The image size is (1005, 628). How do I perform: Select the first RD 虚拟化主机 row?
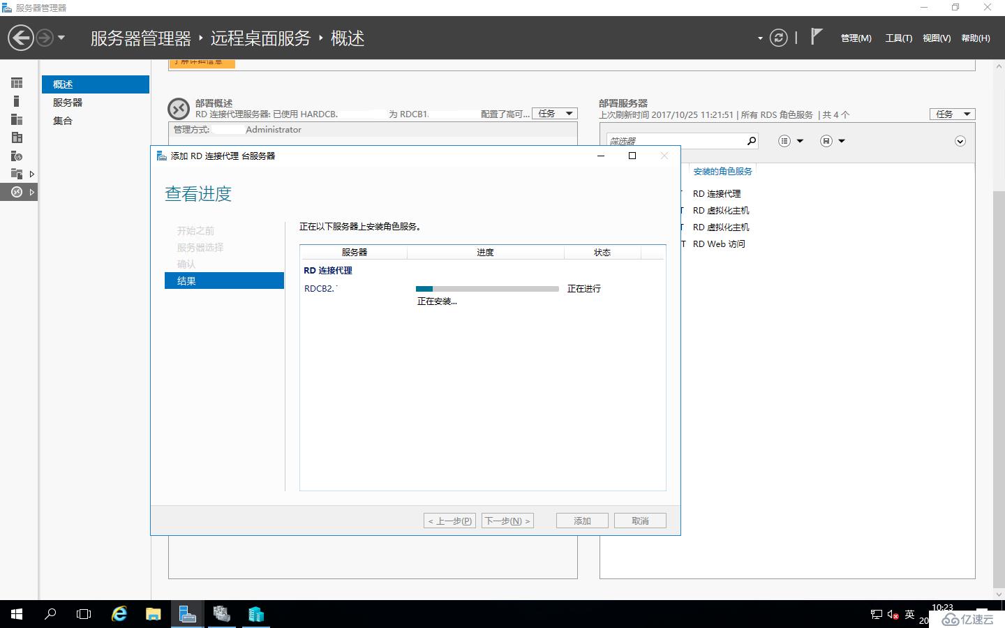click(x=721, y=210)
